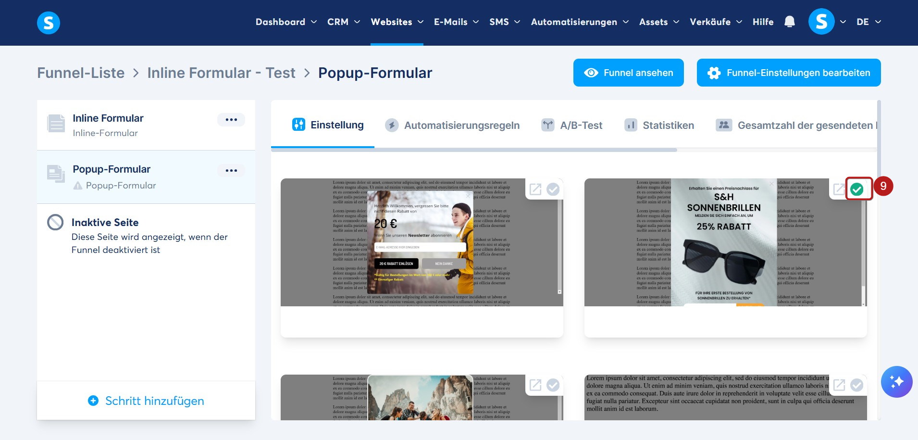Screen dimensions: 918x440
Task: Click the Inline Formular page icon
Action: tap(56, 124)
